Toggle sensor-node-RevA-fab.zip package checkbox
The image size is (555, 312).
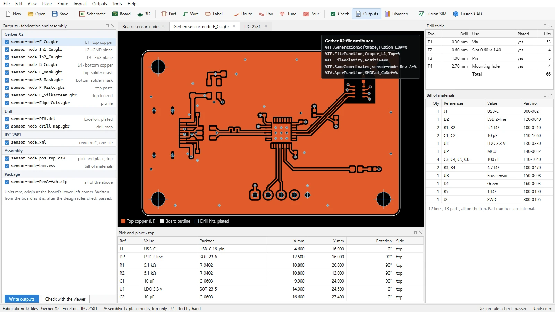7,182
